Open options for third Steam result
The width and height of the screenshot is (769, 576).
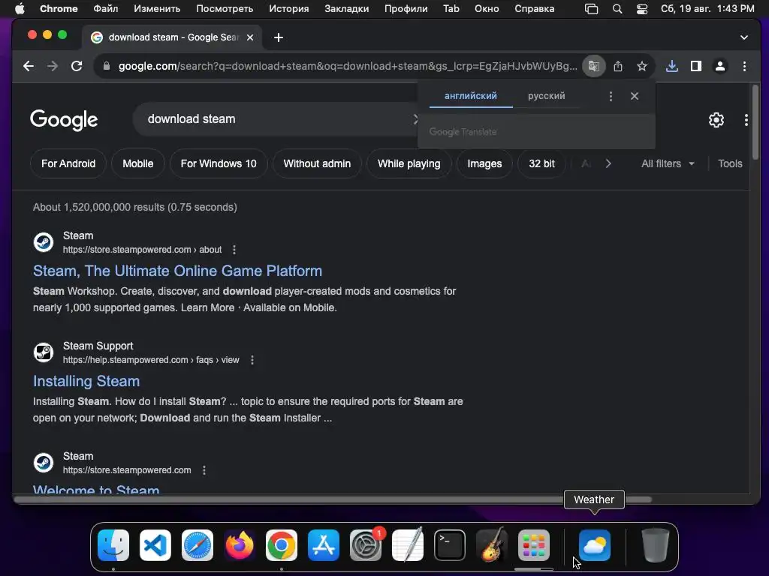coord(204,470)
